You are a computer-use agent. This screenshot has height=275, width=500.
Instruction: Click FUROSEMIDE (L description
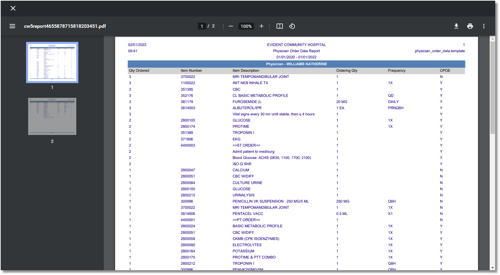coord(247,102)
